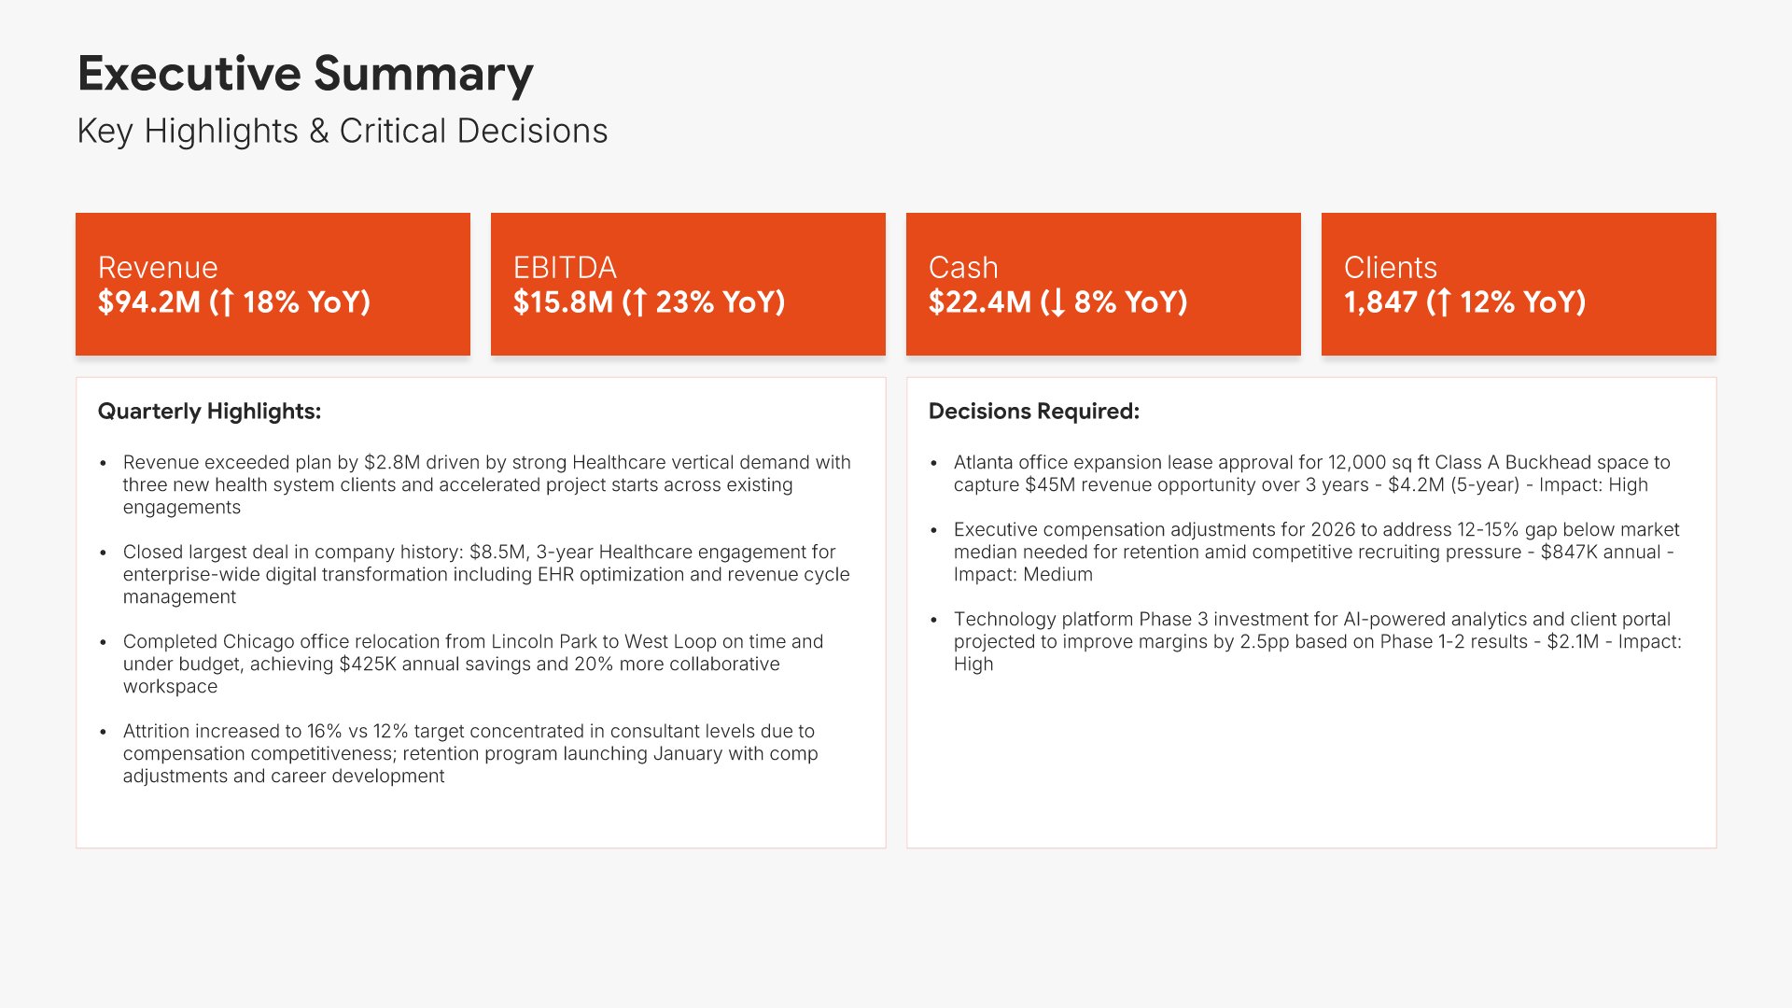The width and height of the screenshot is (1792, 1008).
Task: Click the Executive Summary title
Action: tap(305, 74)
